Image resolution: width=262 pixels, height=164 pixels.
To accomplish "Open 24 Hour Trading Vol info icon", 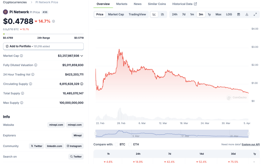I will click(33, 74).
